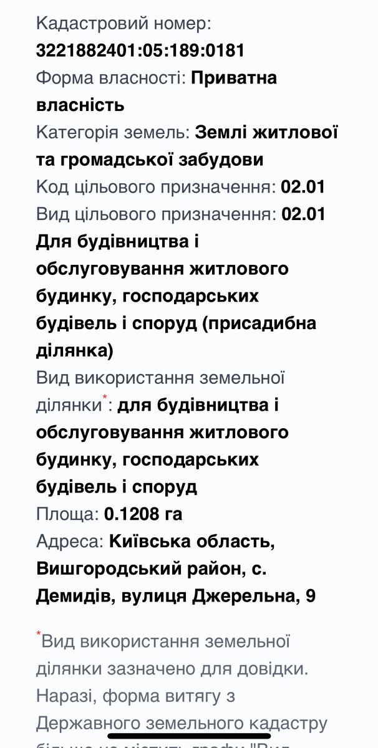The height and width of the screenshot is (748, 378).
Task: Tap the 02.01 value after "Код цільового призначення"
Action: (303, 187)
